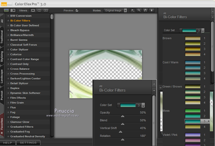This screenshot has height=146, width=215.
Task: Star Bleach Bypass as favorite
Action: [x=8, y=30]
